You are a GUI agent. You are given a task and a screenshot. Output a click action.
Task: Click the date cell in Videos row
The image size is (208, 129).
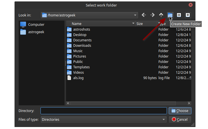coord(183,73)
